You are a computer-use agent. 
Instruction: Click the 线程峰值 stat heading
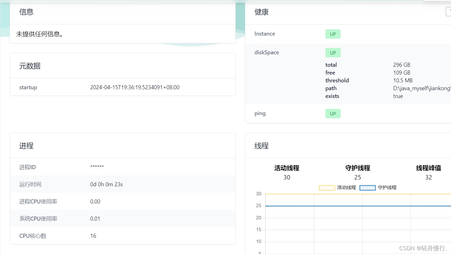(x=429, y=168)
